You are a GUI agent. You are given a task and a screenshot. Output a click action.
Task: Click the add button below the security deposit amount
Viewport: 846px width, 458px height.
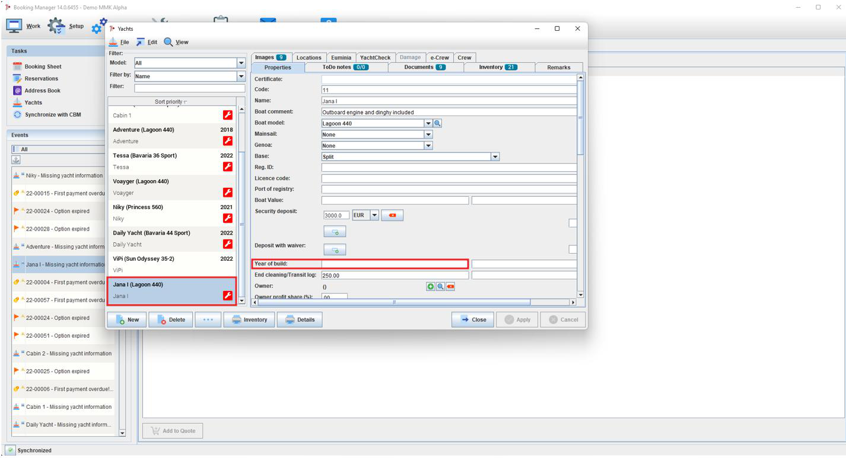point(335,232)
